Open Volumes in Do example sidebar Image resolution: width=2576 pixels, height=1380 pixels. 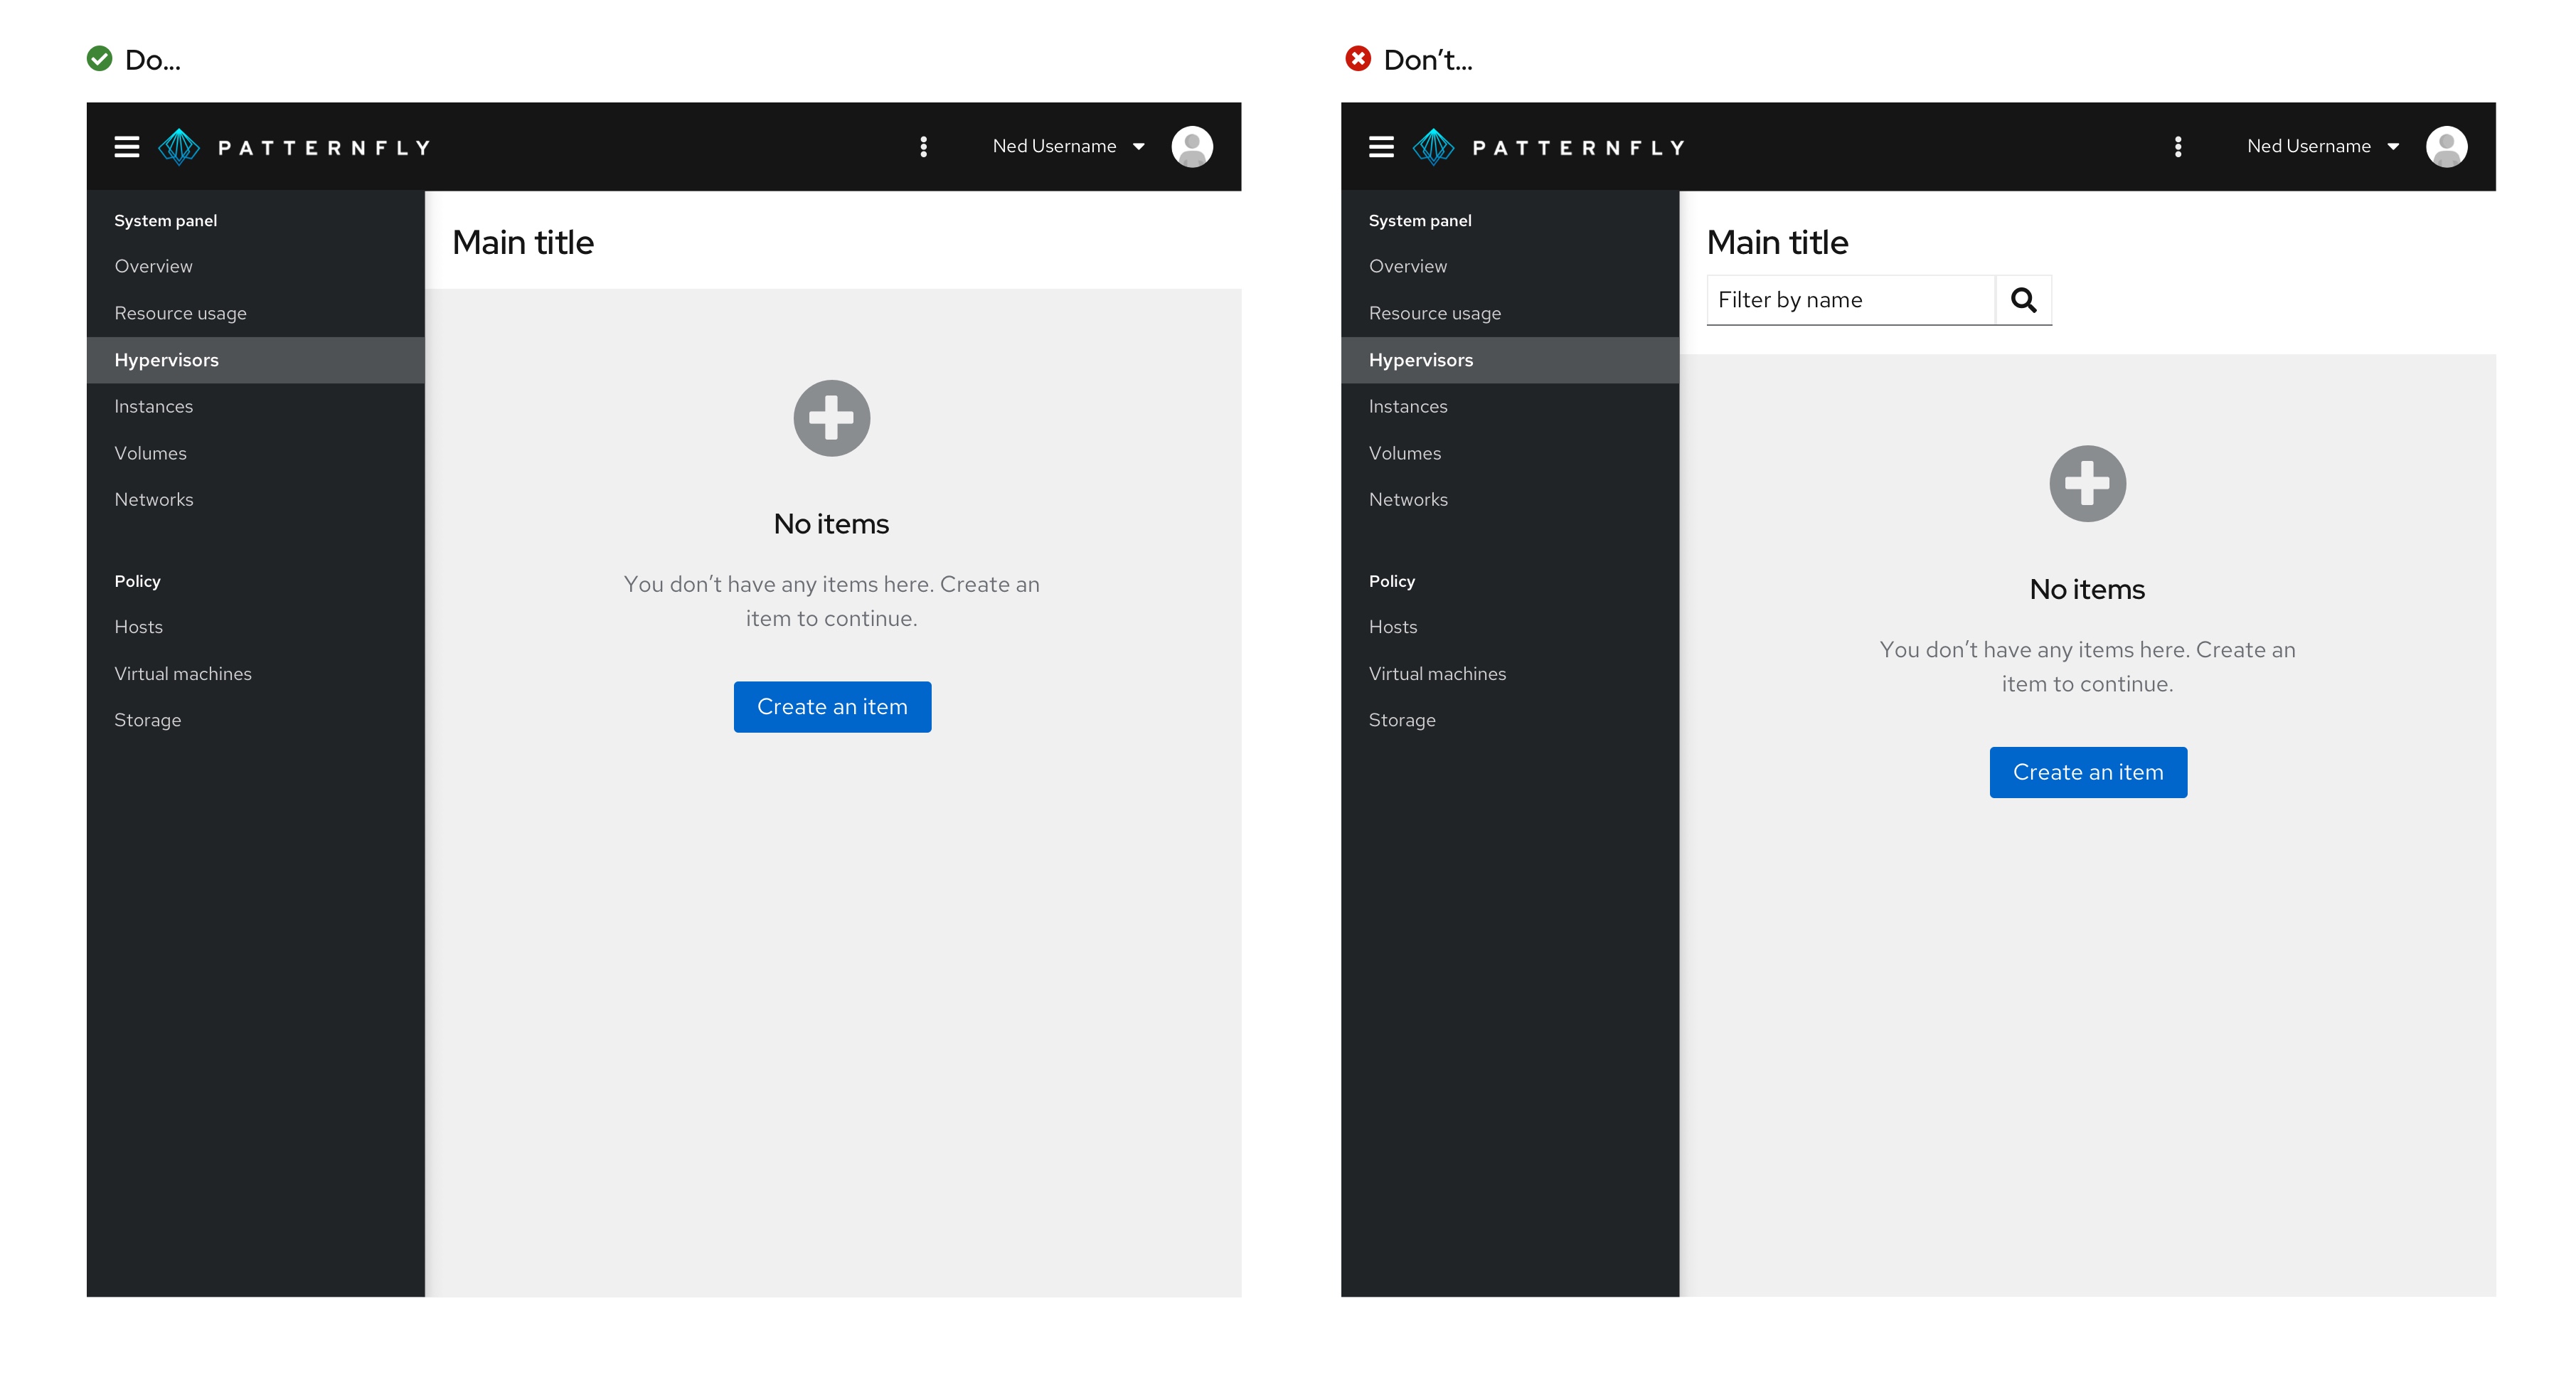coord(256,453)
